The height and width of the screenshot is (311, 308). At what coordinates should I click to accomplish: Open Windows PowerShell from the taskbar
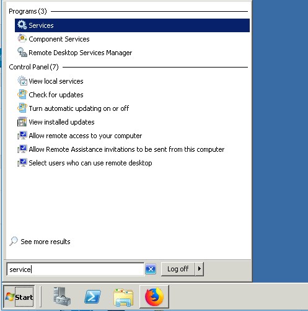coord(92,297)
